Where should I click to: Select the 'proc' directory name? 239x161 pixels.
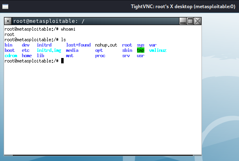click(100, 56)
